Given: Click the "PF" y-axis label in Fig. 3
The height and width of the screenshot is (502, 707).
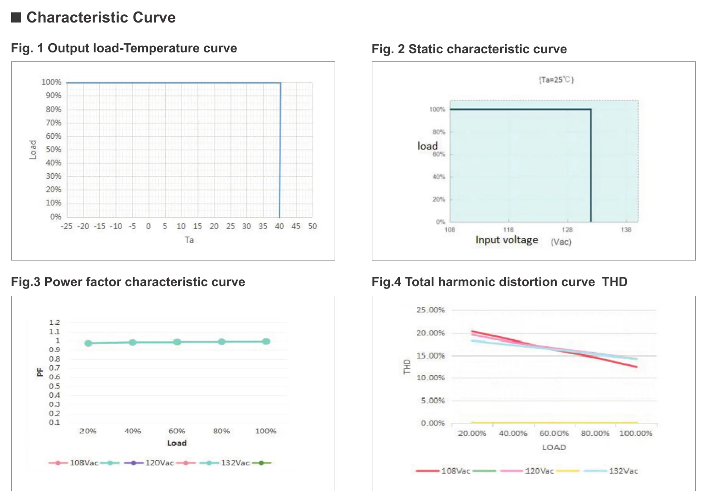Looking at the screenshot, I should [x=40, y=372].
